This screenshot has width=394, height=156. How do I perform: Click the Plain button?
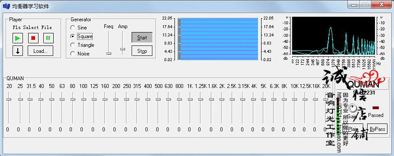(353, 129)
